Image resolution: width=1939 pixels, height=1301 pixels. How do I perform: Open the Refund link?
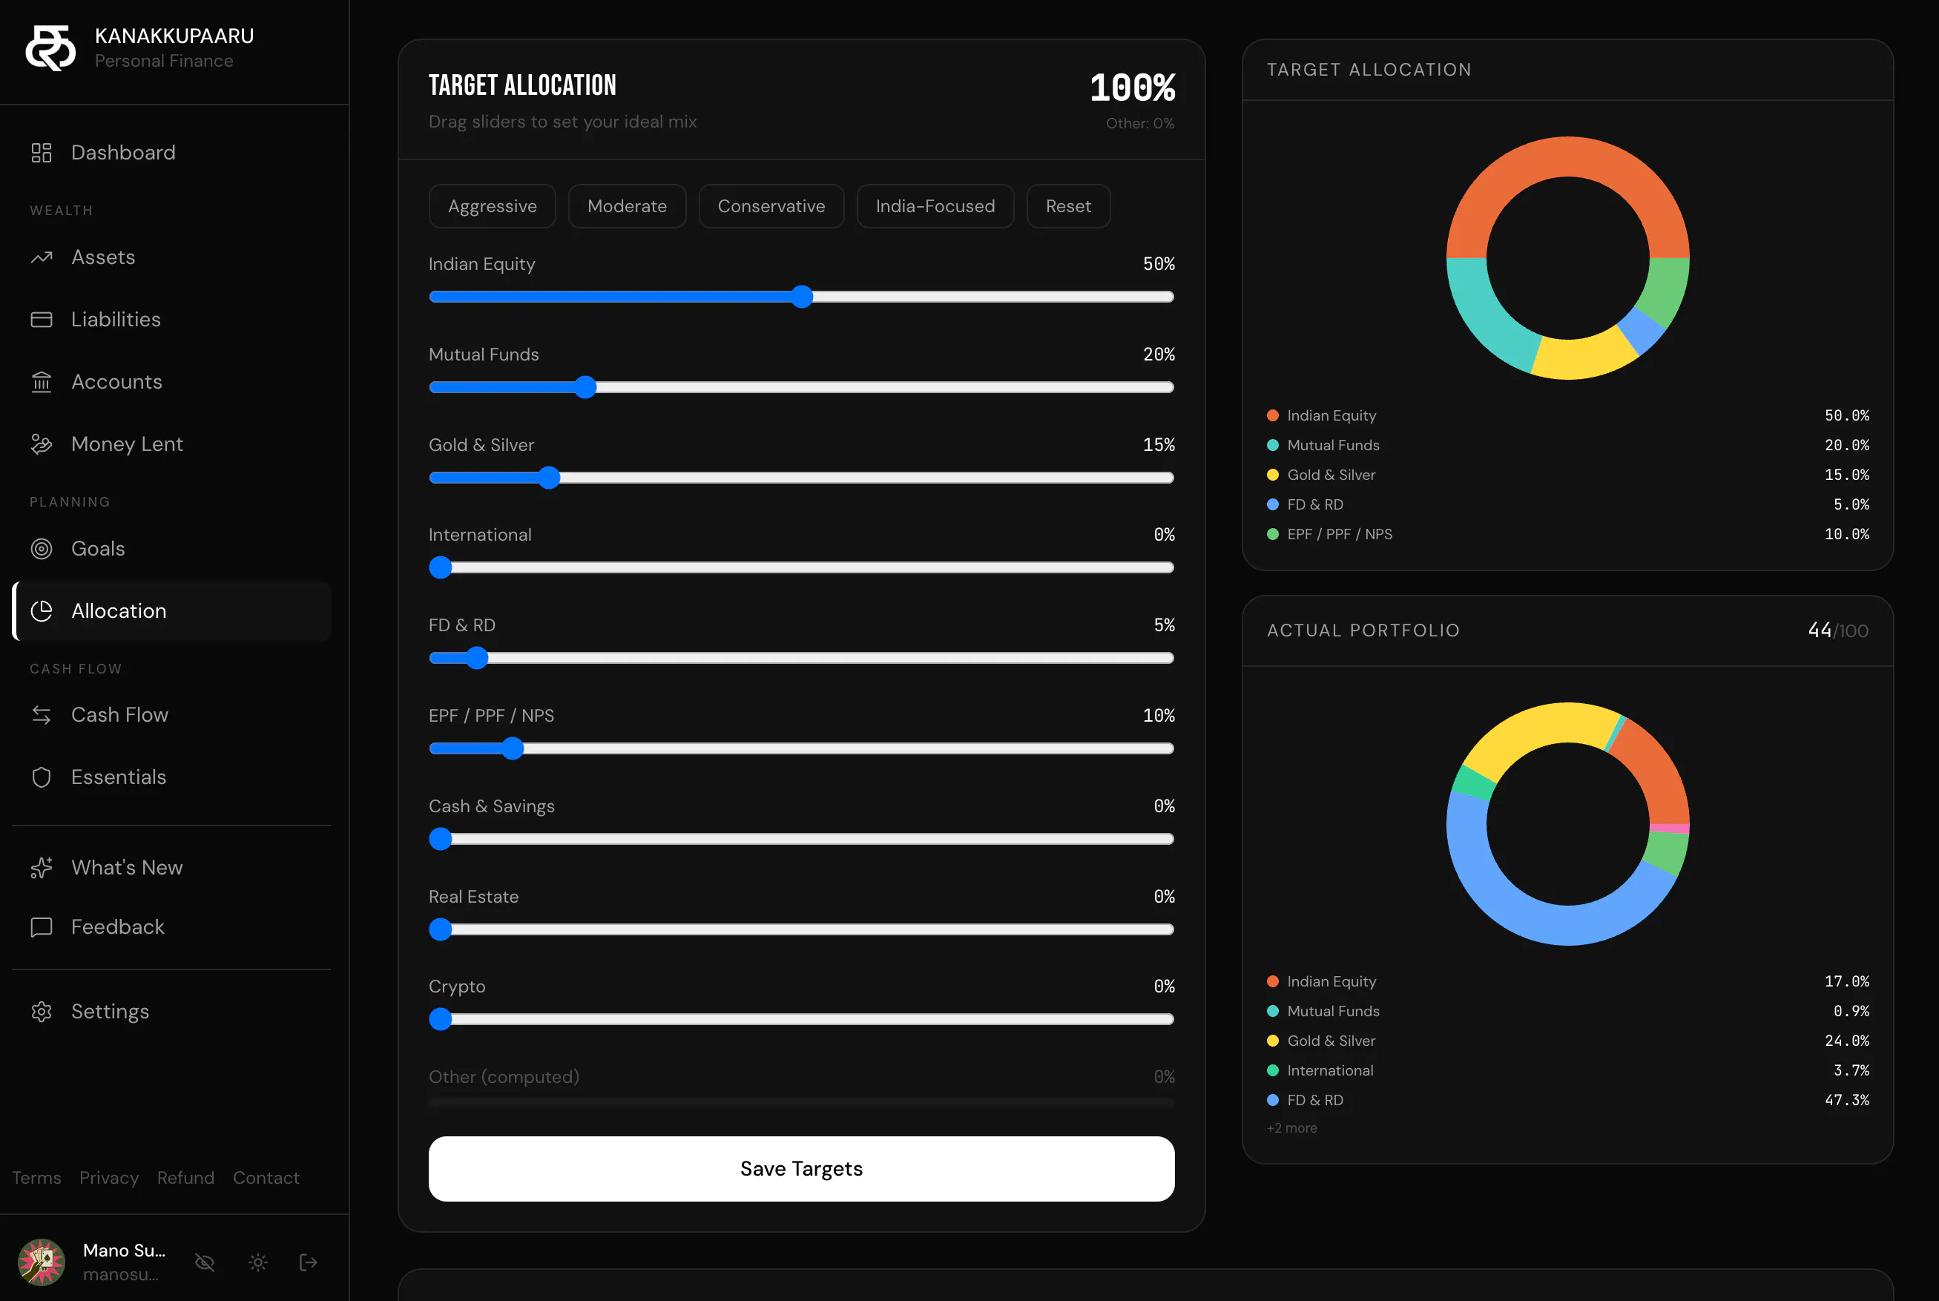[x=186, y=1177]
